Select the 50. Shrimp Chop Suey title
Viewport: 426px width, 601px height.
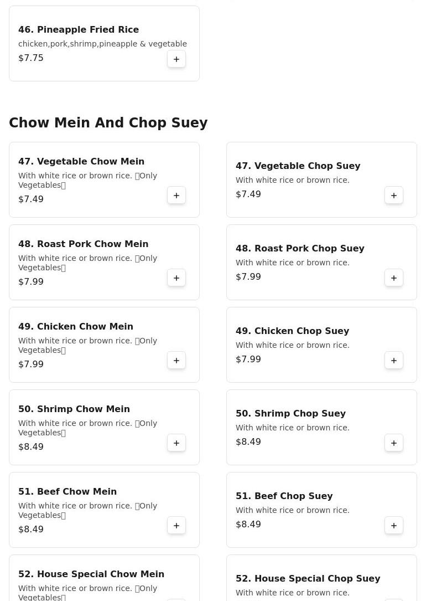pos(291,414)
